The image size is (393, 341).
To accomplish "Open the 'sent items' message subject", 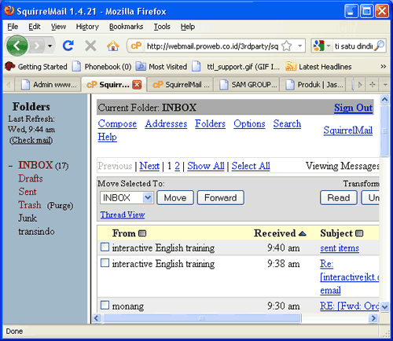I will 340,247.
